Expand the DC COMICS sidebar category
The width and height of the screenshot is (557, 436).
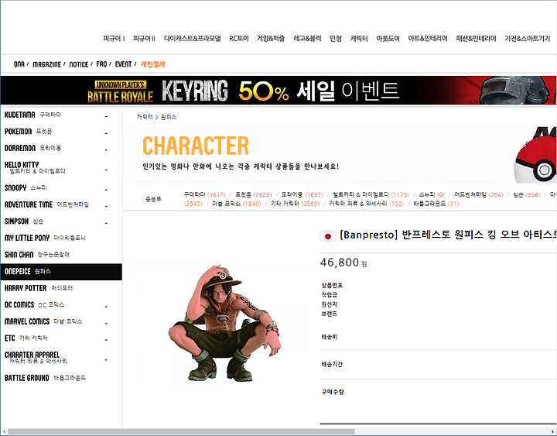(106, 306)
